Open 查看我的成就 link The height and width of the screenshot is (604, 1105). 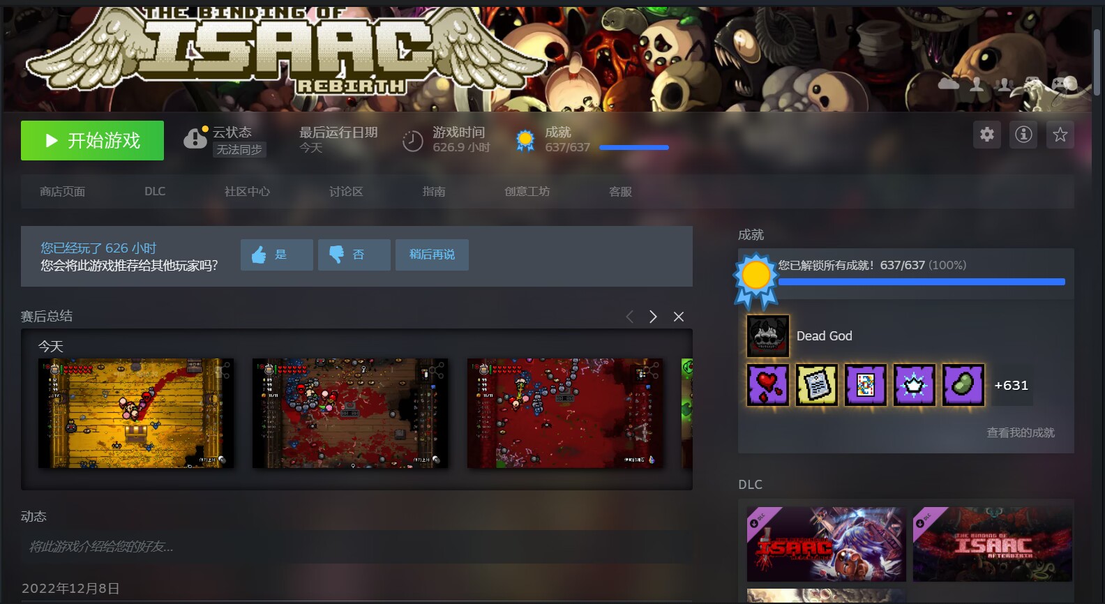pos(1020,433)
